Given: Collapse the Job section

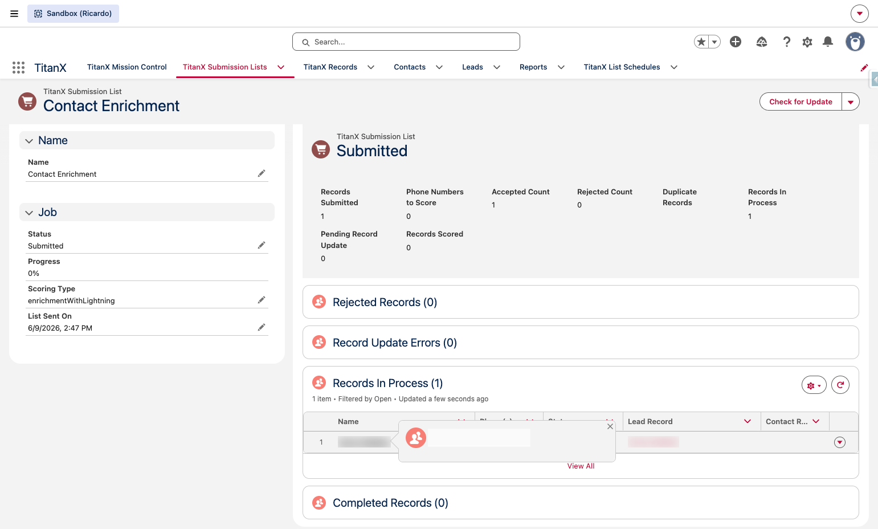Looking at the screenshot, I should [x=29, y=213].
